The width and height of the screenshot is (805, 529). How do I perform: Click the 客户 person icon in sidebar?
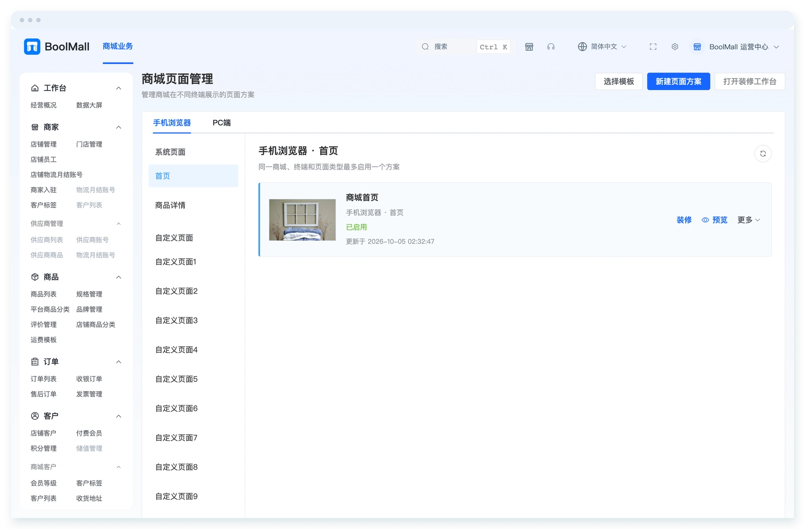(x=35, y=416)
